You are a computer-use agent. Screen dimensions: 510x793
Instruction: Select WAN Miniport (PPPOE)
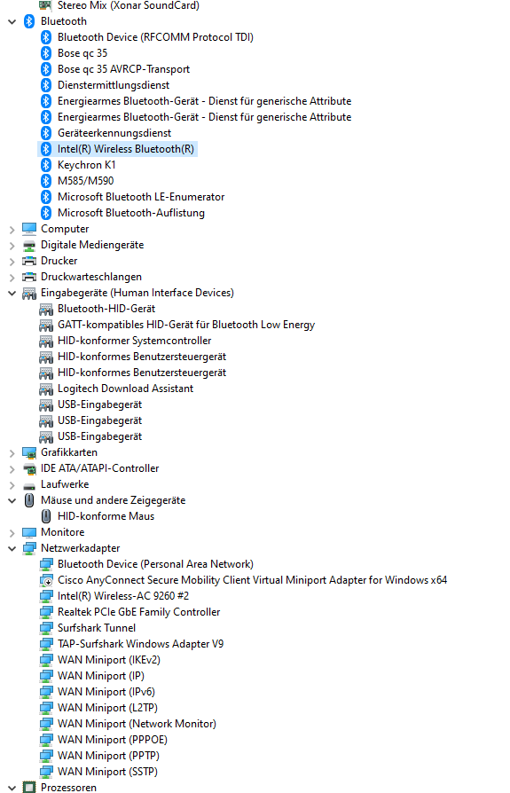pos(113,740)
